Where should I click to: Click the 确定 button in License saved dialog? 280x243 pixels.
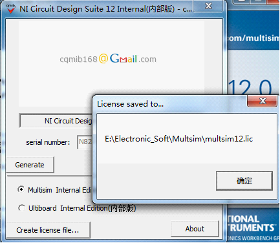pyautogui.click(x=244, y=181)
